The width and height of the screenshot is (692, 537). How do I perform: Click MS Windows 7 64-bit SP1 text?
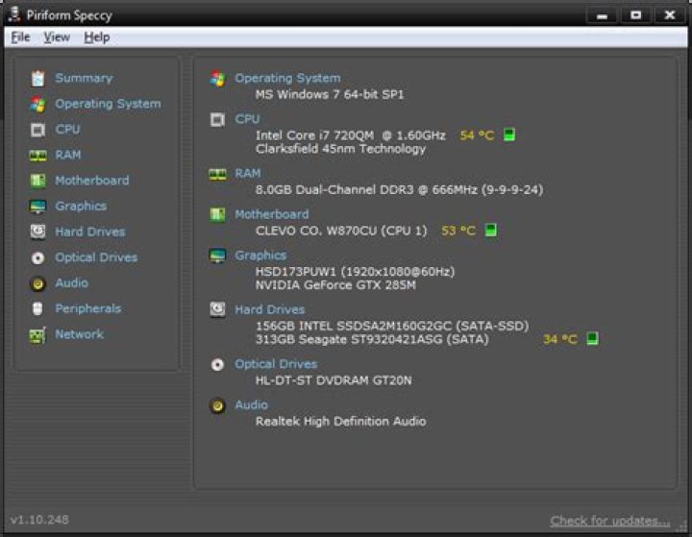330,94
